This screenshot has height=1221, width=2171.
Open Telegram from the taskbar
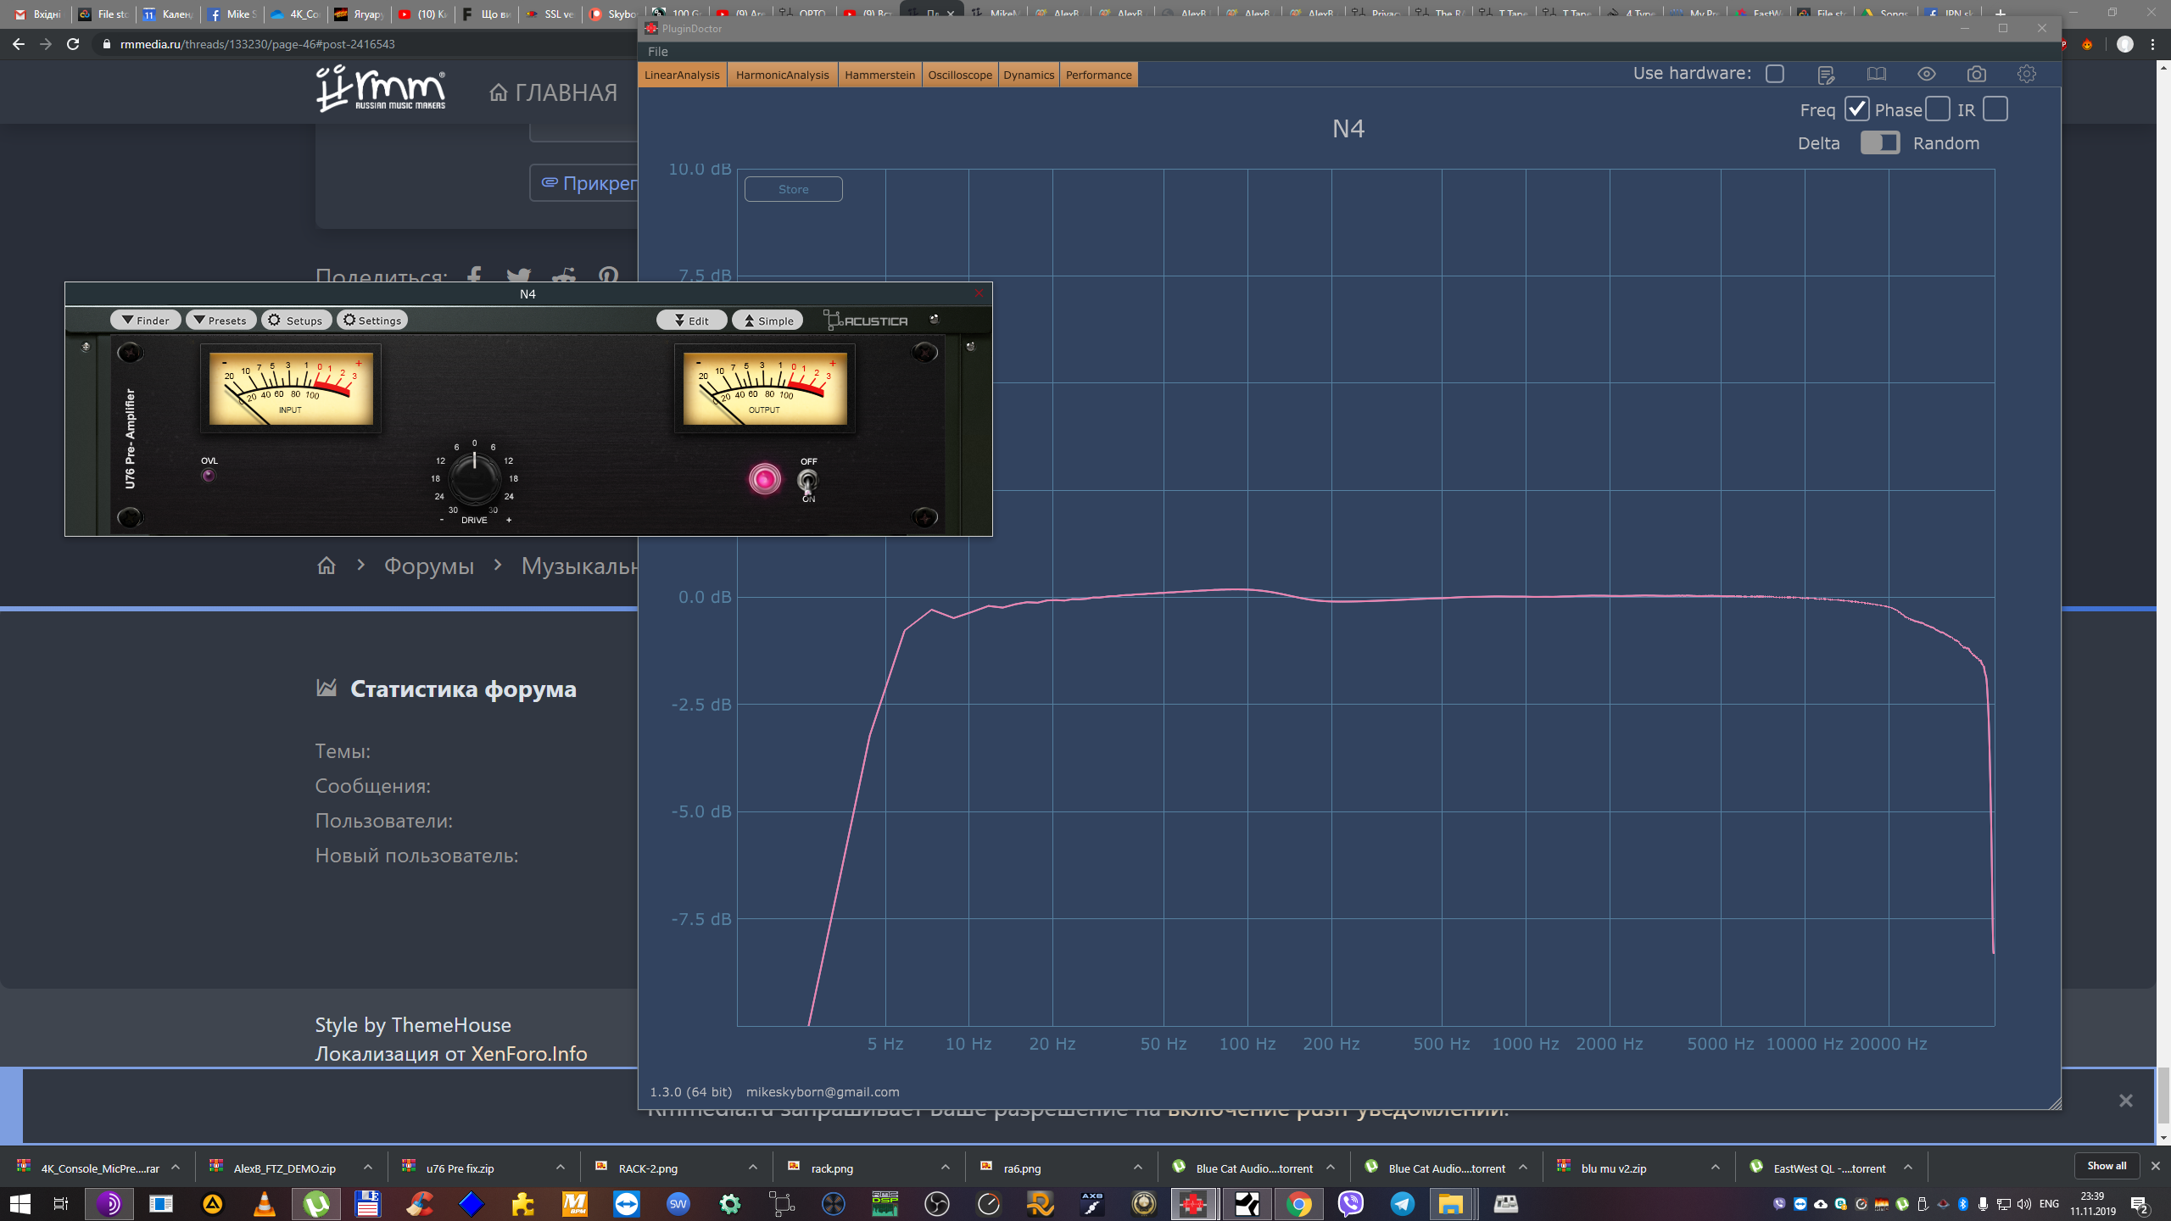coord(1402,1203)
